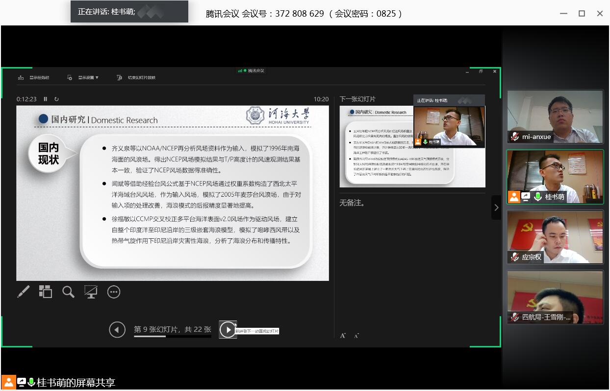Collapse the participant video sidebar chevron
This screenshot has width=610, height=391.
[x=496, y=207]
